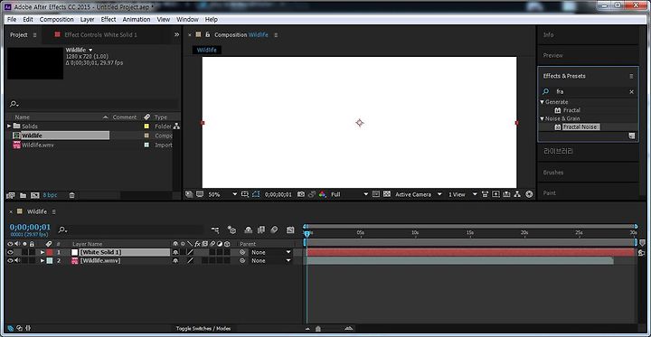Toggle mask and shape path visibility icon
The width and height of the screenshot is (651, 337).
click(x=256, y=194)
